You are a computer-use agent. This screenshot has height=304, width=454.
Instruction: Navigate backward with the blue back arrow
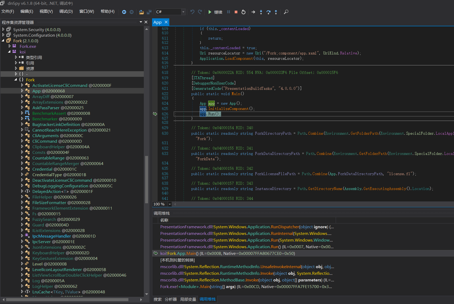pyautogui.click(x=124, y=12)
